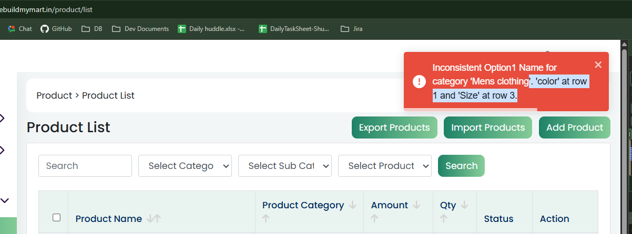Open the DailyTaskSheet bookmark
632x234 pixels.
click(x=294, y=29)
